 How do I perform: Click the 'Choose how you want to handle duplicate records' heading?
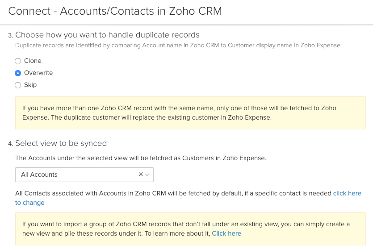pyautogui.click(x=107, y=35)
